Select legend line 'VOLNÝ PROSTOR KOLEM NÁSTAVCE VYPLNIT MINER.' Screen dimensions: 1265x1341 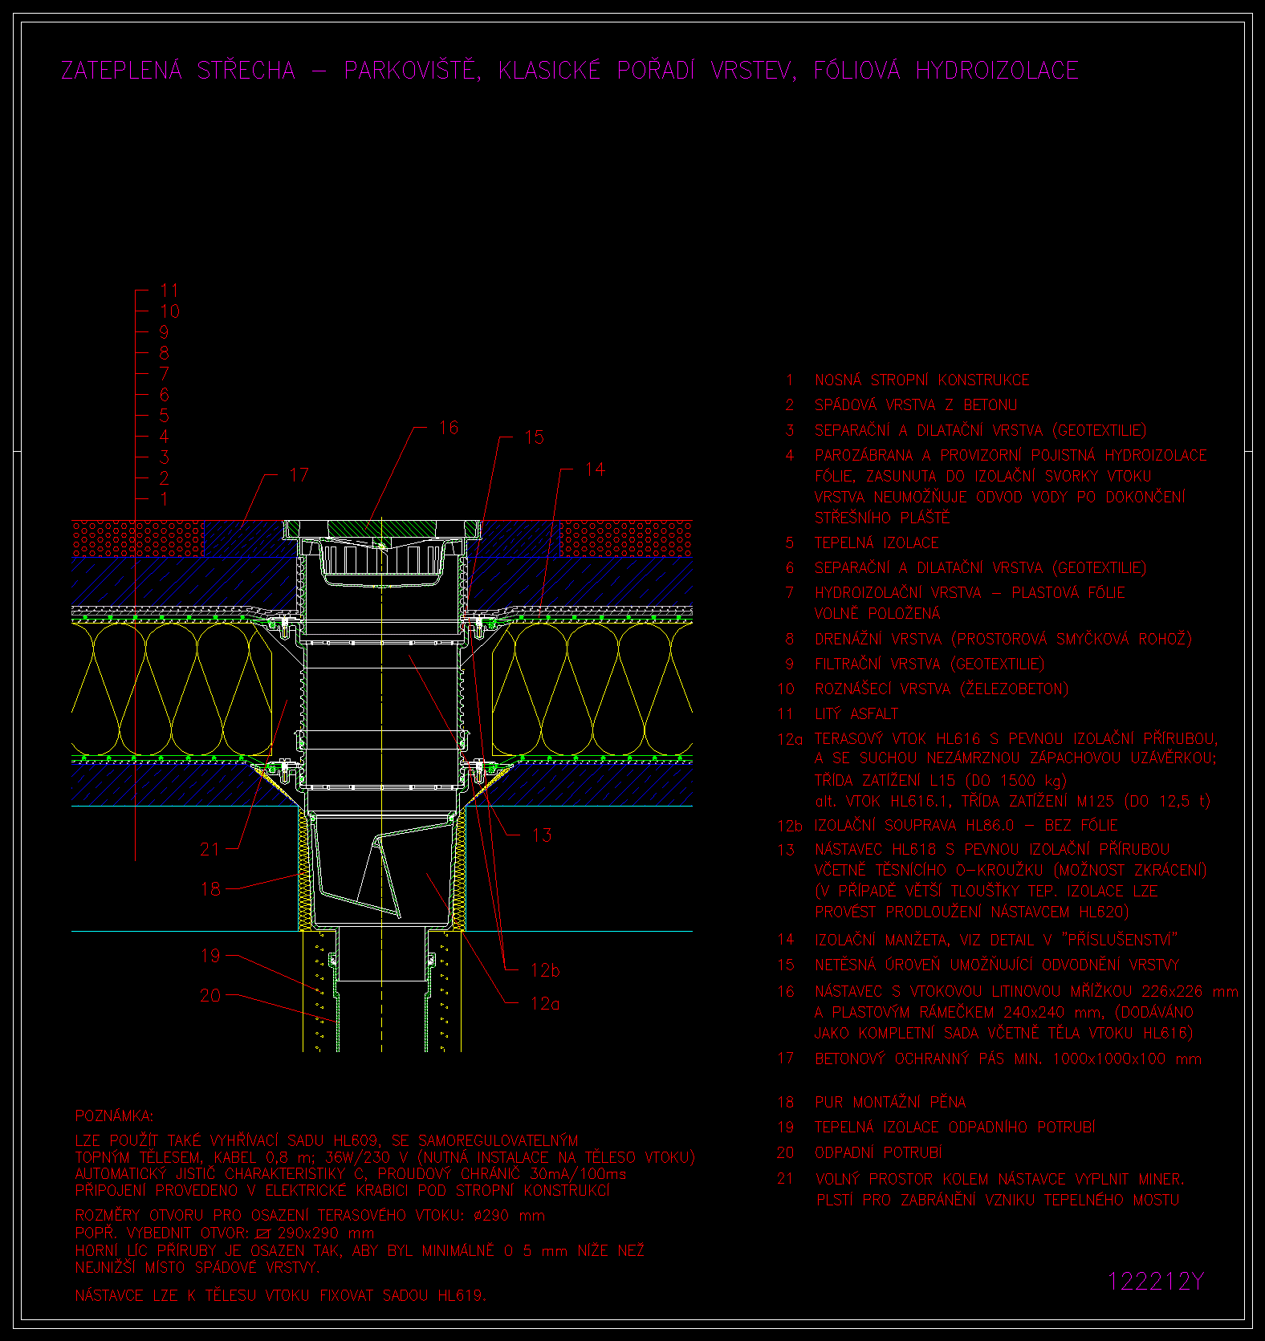[x=1000, y=1179]
